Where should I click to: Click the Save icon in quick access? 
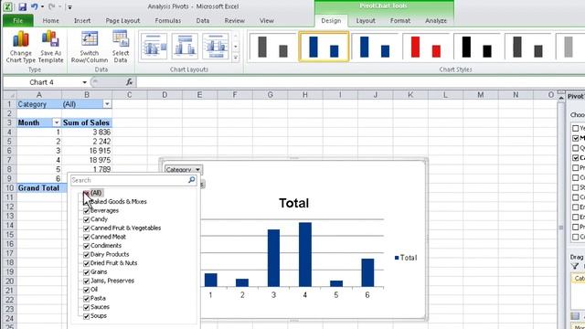pos(22,6)
